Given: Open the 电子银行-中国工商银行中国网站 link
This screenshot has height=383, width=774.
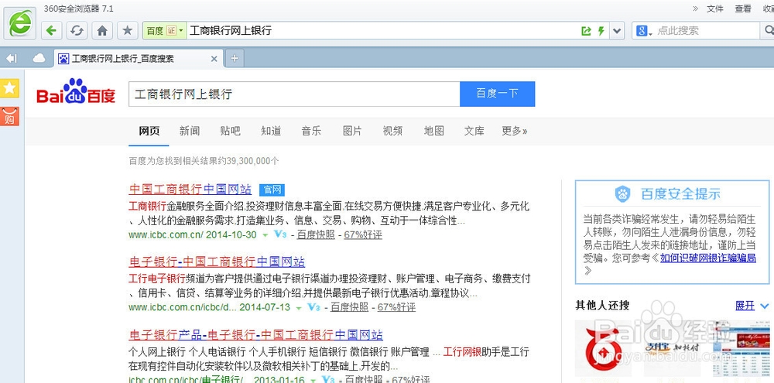Looking at the screenshot, I should click(x=217, y=262).
